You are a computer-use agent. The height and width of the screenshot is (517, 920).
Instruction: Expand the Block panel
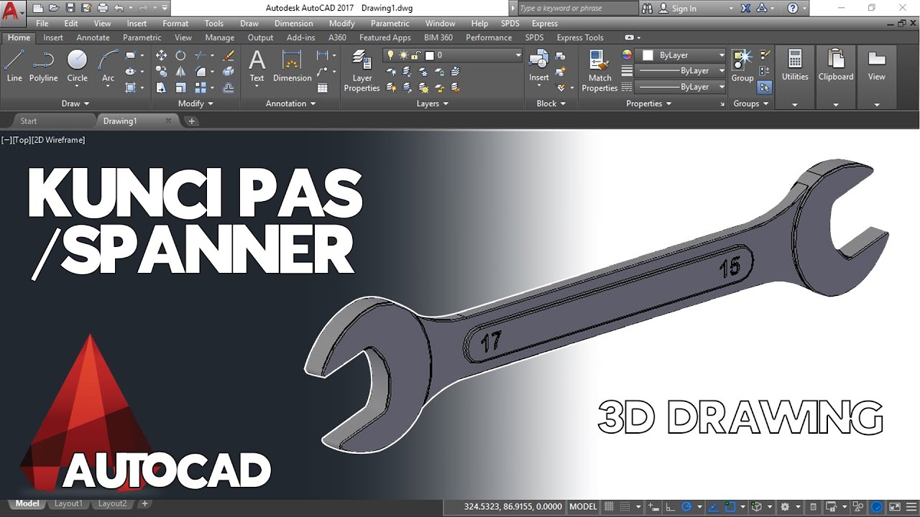point(551,103)
